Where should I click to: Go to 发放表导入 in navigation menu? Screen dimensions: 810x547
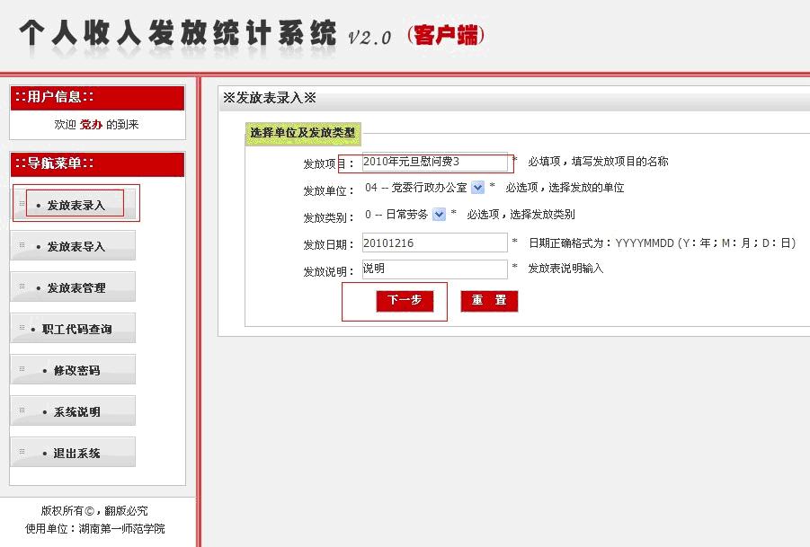pyautogui.click(x=76, y=246)
